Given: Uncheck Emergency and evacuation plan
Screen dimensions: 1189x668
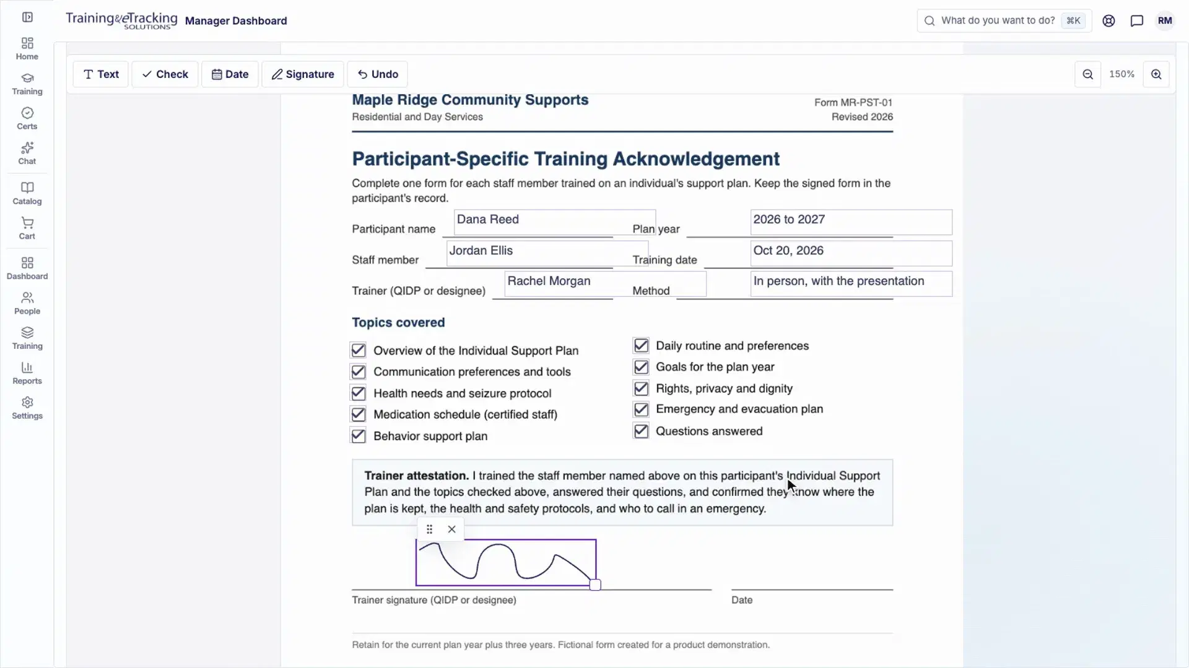Looking at the screenshot, I should (641, 409).
